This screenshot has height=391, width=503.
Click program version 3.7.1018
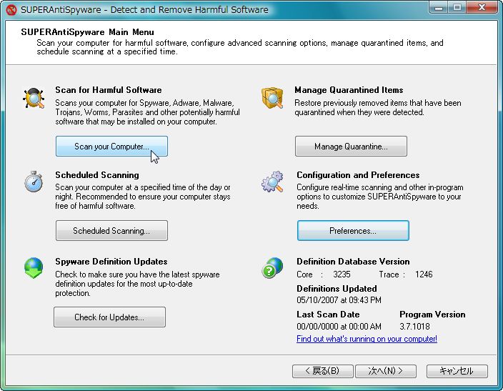pyautogui.click(x=414, y=327)
